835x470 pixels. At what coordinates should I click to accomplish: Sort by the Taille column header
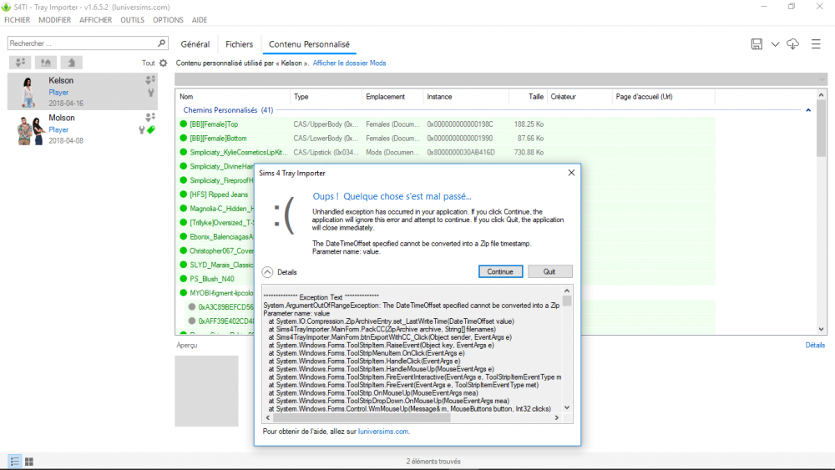(527, 96)
